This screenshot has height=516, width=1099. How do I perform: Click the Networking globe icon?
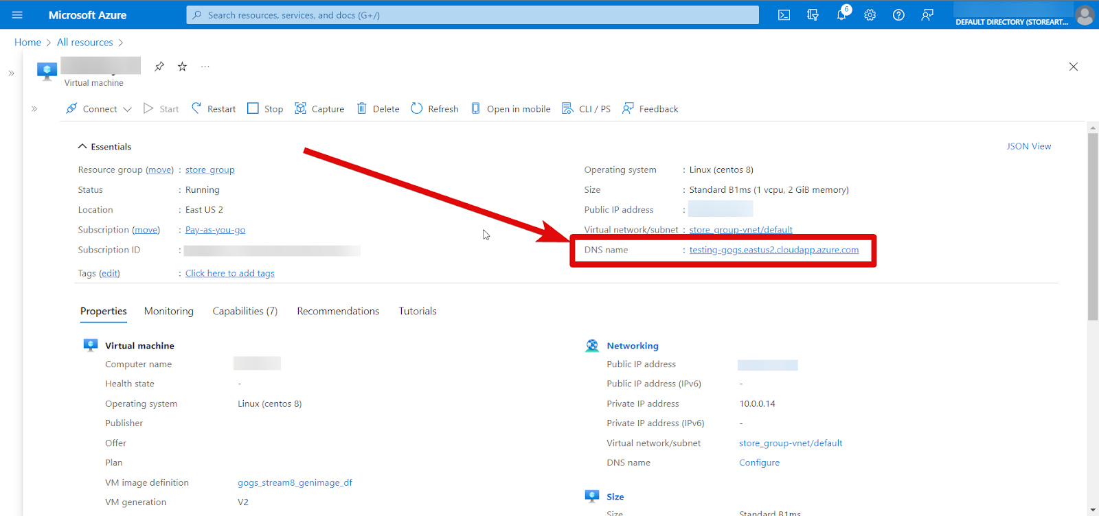click(x=592, y=346)
